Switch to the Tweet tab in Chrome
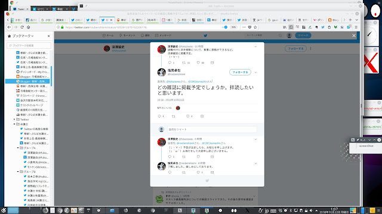 pos(21,9)
